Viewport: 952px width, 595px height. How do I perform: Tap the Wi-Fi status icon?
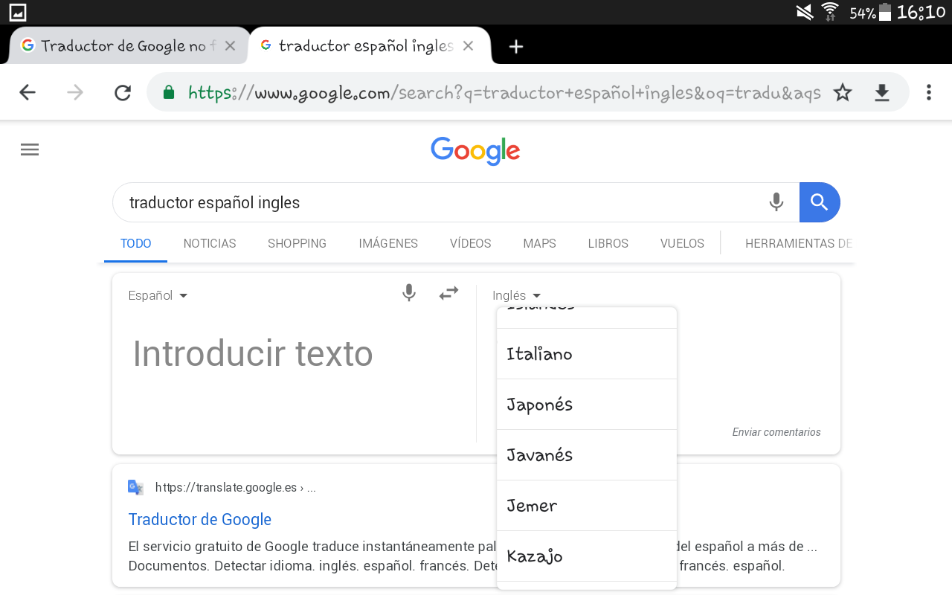coord(830,12)
